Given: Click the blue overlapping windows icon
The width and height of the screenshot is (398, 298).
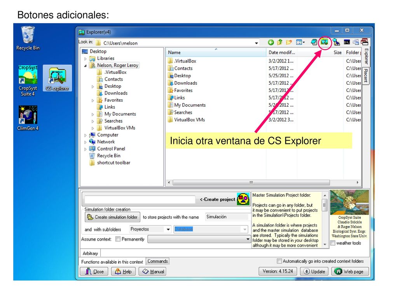Looking at the screenshot, I should (x=356, y=42).
